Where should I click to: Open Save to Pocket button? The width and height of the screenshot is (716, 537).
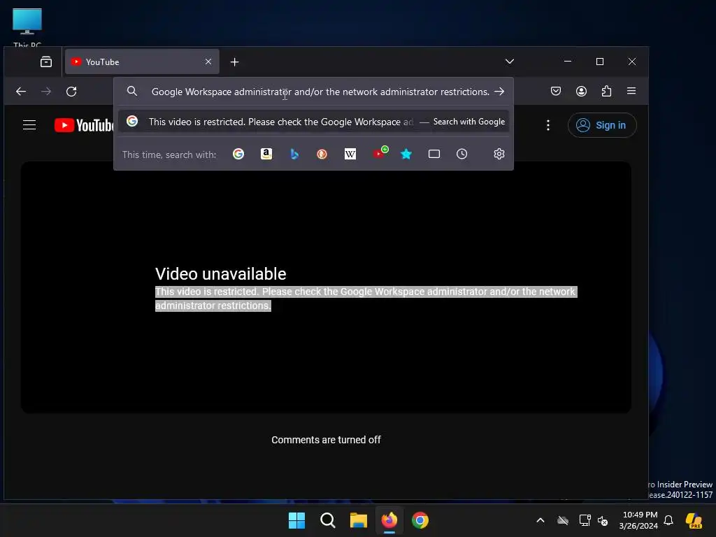tap(556, 91)
